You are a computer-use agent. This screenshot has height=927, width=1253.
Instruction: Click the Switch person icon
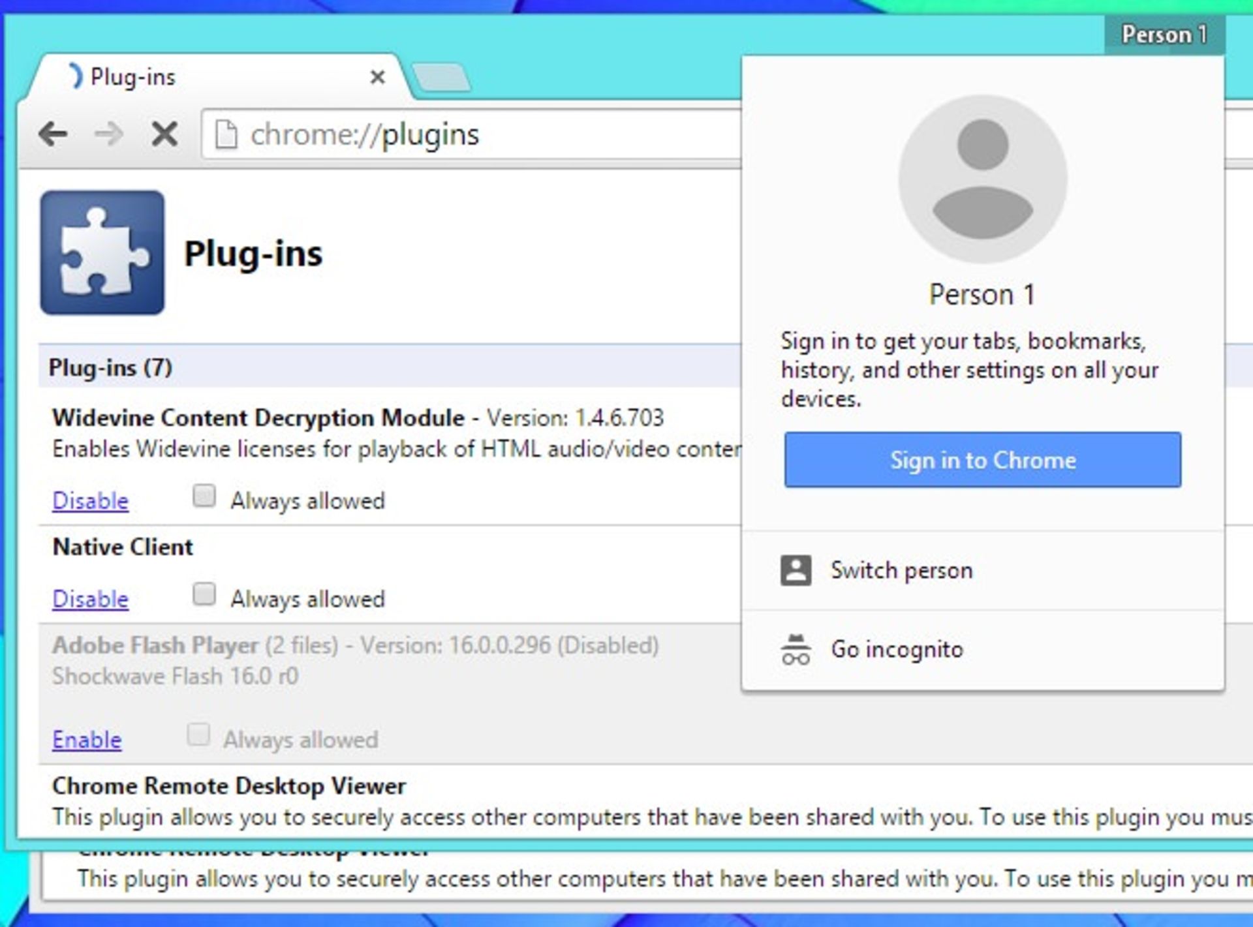click(796, 571)
